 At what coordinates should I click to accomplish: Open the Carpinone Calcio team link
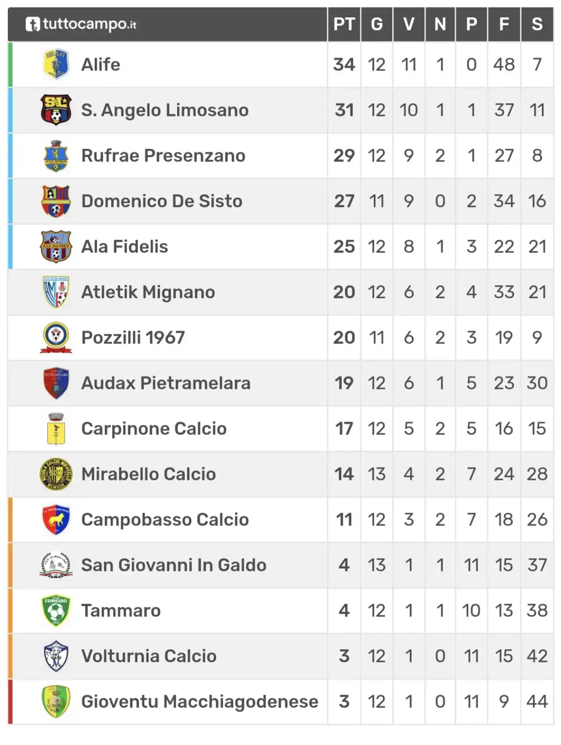154,429
